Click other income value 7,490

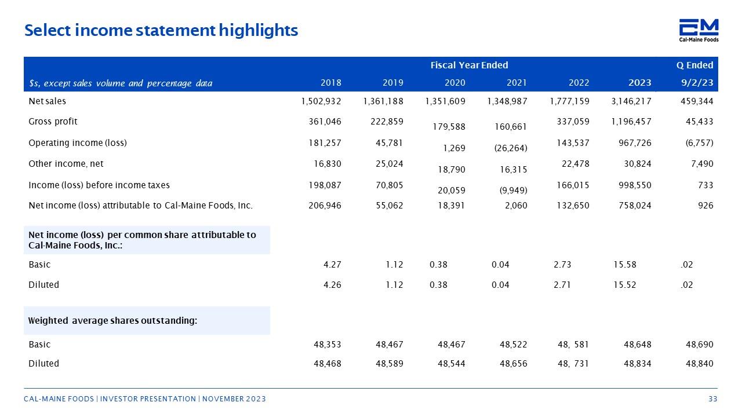coord(703,164)
